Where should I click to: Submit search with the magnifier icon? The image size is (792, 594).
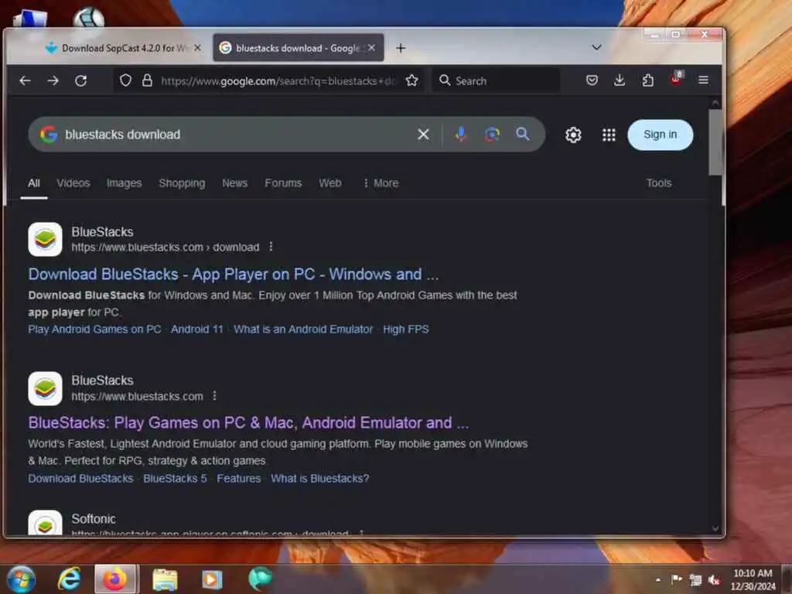point(523,135)
